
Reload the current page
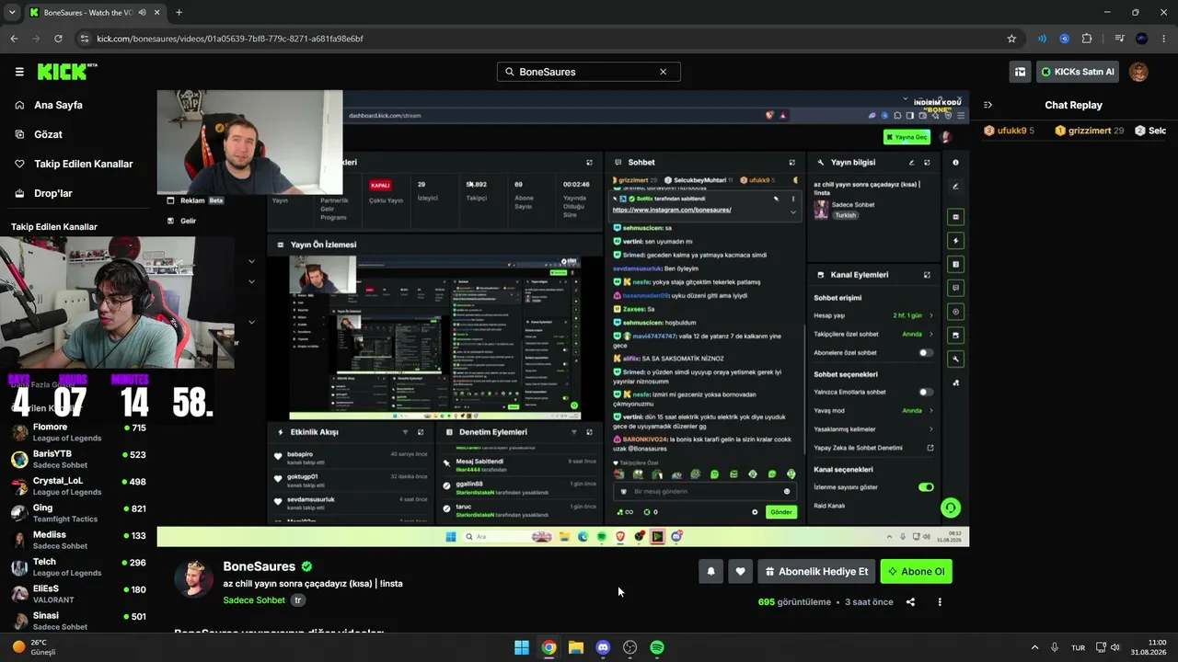(58, 39)
